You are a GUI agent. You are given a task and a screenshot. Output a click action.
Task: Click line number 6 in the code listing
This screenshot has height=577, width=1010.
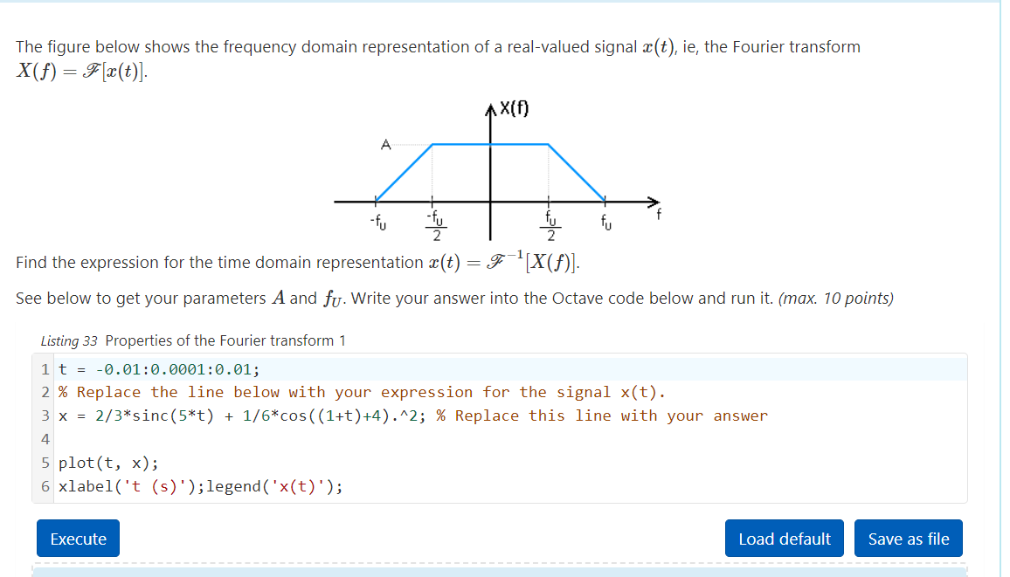(44, 486)
